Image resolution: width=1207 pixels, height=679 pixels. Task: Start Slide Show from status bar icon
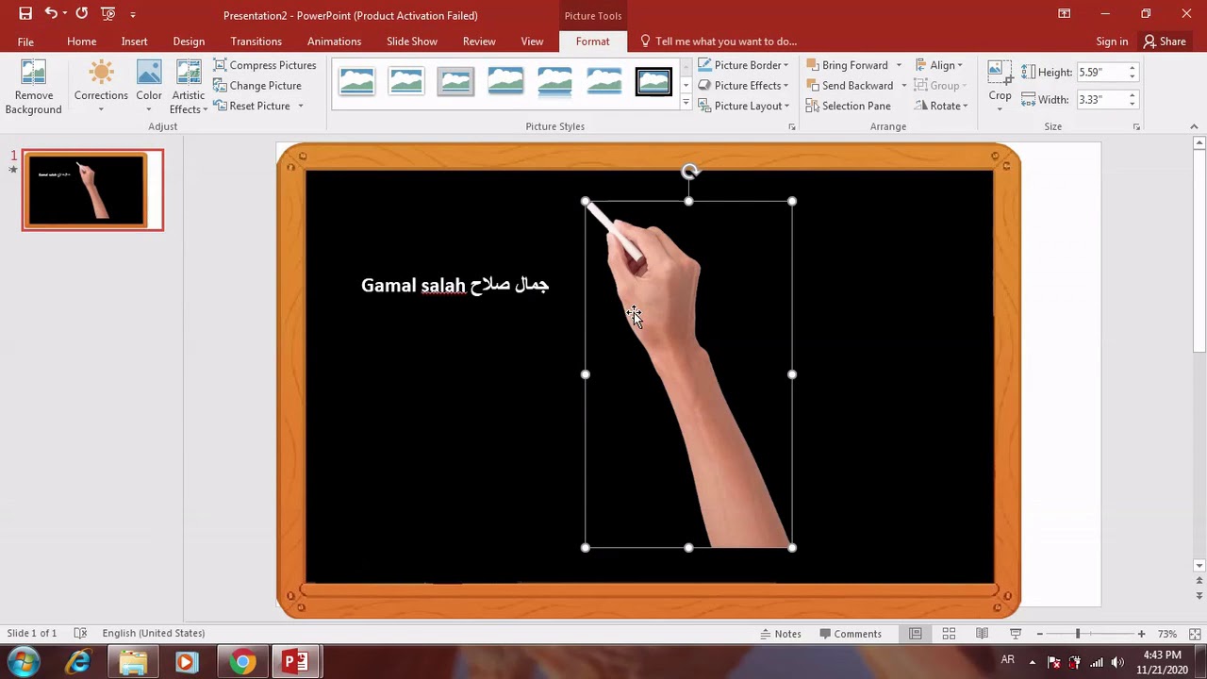tap(1015, 634)
